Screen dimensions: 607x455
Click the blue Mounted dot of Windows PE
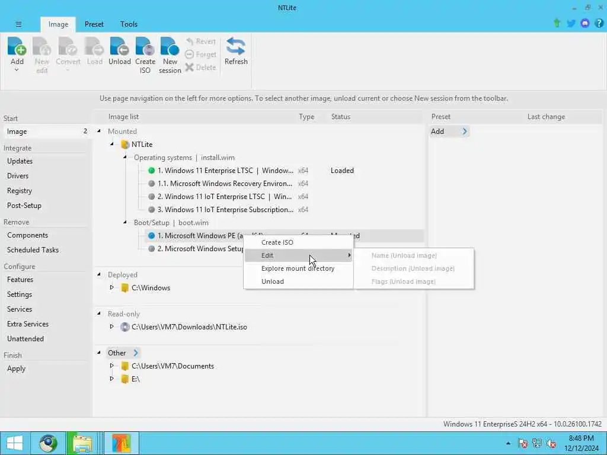point(151,236)
